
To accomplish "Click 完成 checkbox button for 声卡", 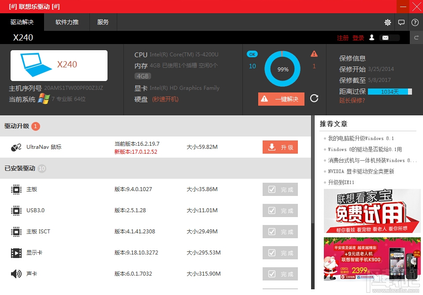I will point(280,274).
